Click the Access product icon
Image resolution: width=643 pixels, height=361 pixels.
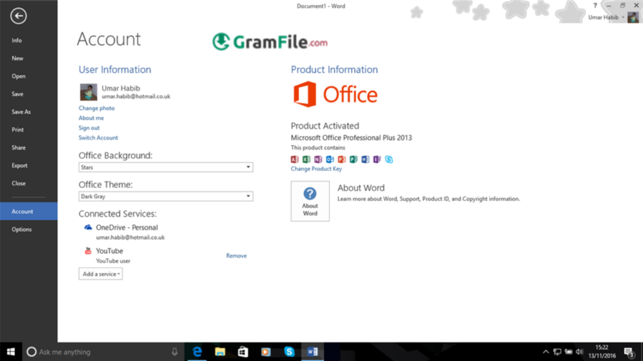click(294, 159)
